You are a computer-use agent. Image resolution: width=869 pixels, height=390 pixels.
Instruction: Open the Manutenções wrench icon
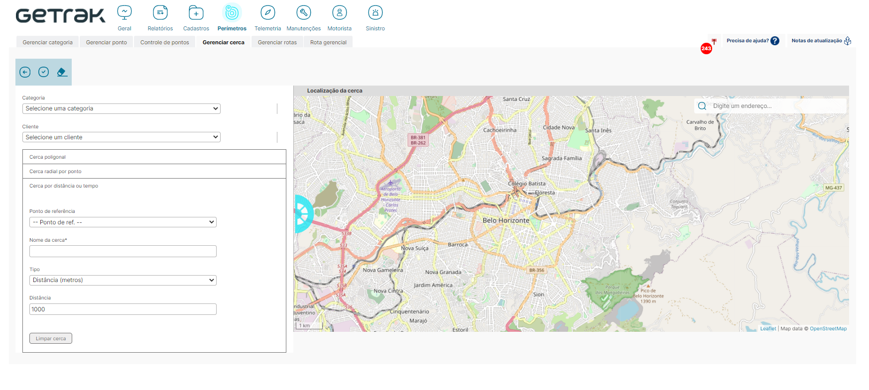coord(304,12)
